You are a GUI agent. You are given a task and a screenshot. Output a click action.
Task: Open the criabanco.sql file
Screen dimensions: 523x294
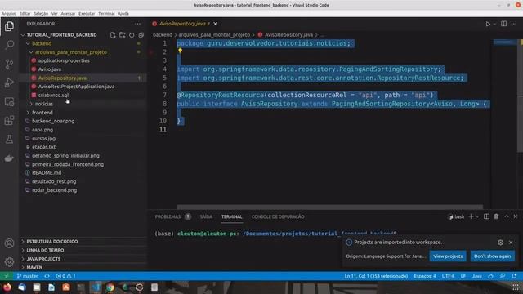pyautogui.click(x=53, y=95)
